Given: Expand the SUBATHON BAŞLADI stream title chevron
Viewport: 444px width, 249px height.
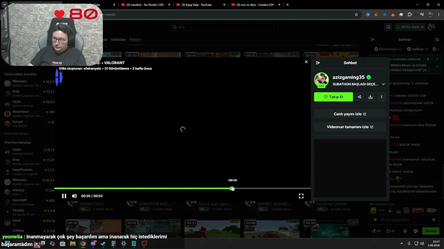Looking at the screenshot, I should tap(383, 84).
